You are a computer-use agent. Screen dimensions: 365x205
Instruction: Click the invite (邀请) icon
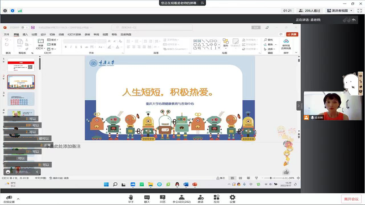pos(201,197)
